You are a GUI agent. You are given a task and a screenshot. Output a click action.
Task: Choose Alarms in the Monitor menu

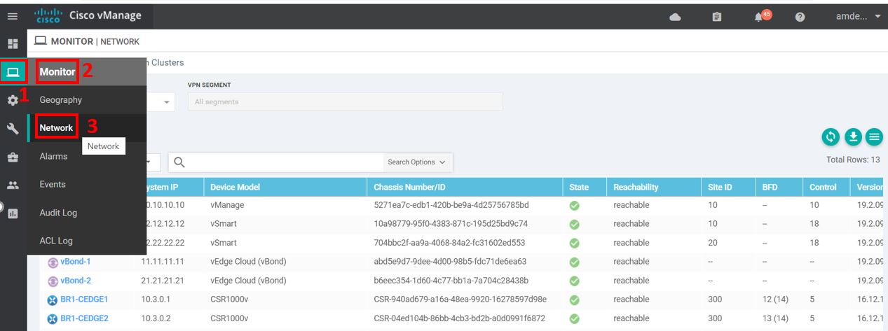(54, 156)
